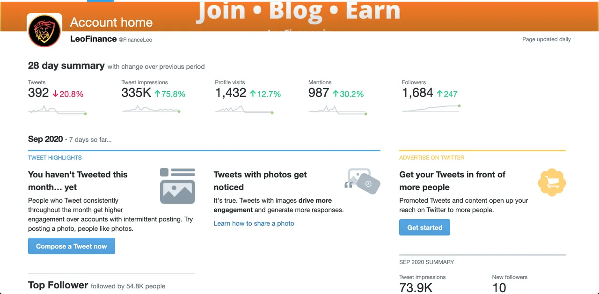Screen dimensions: 599x294
Task: Click the @FinanceLeo handle
Action: [x=135, y=40]
